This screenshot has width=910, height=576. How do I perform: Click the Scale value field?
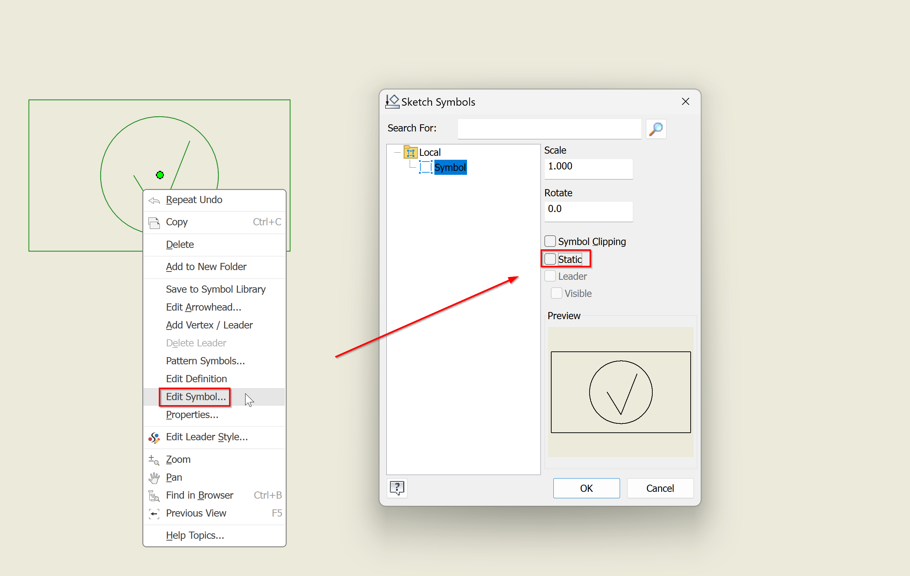click(x=589, y=168)
